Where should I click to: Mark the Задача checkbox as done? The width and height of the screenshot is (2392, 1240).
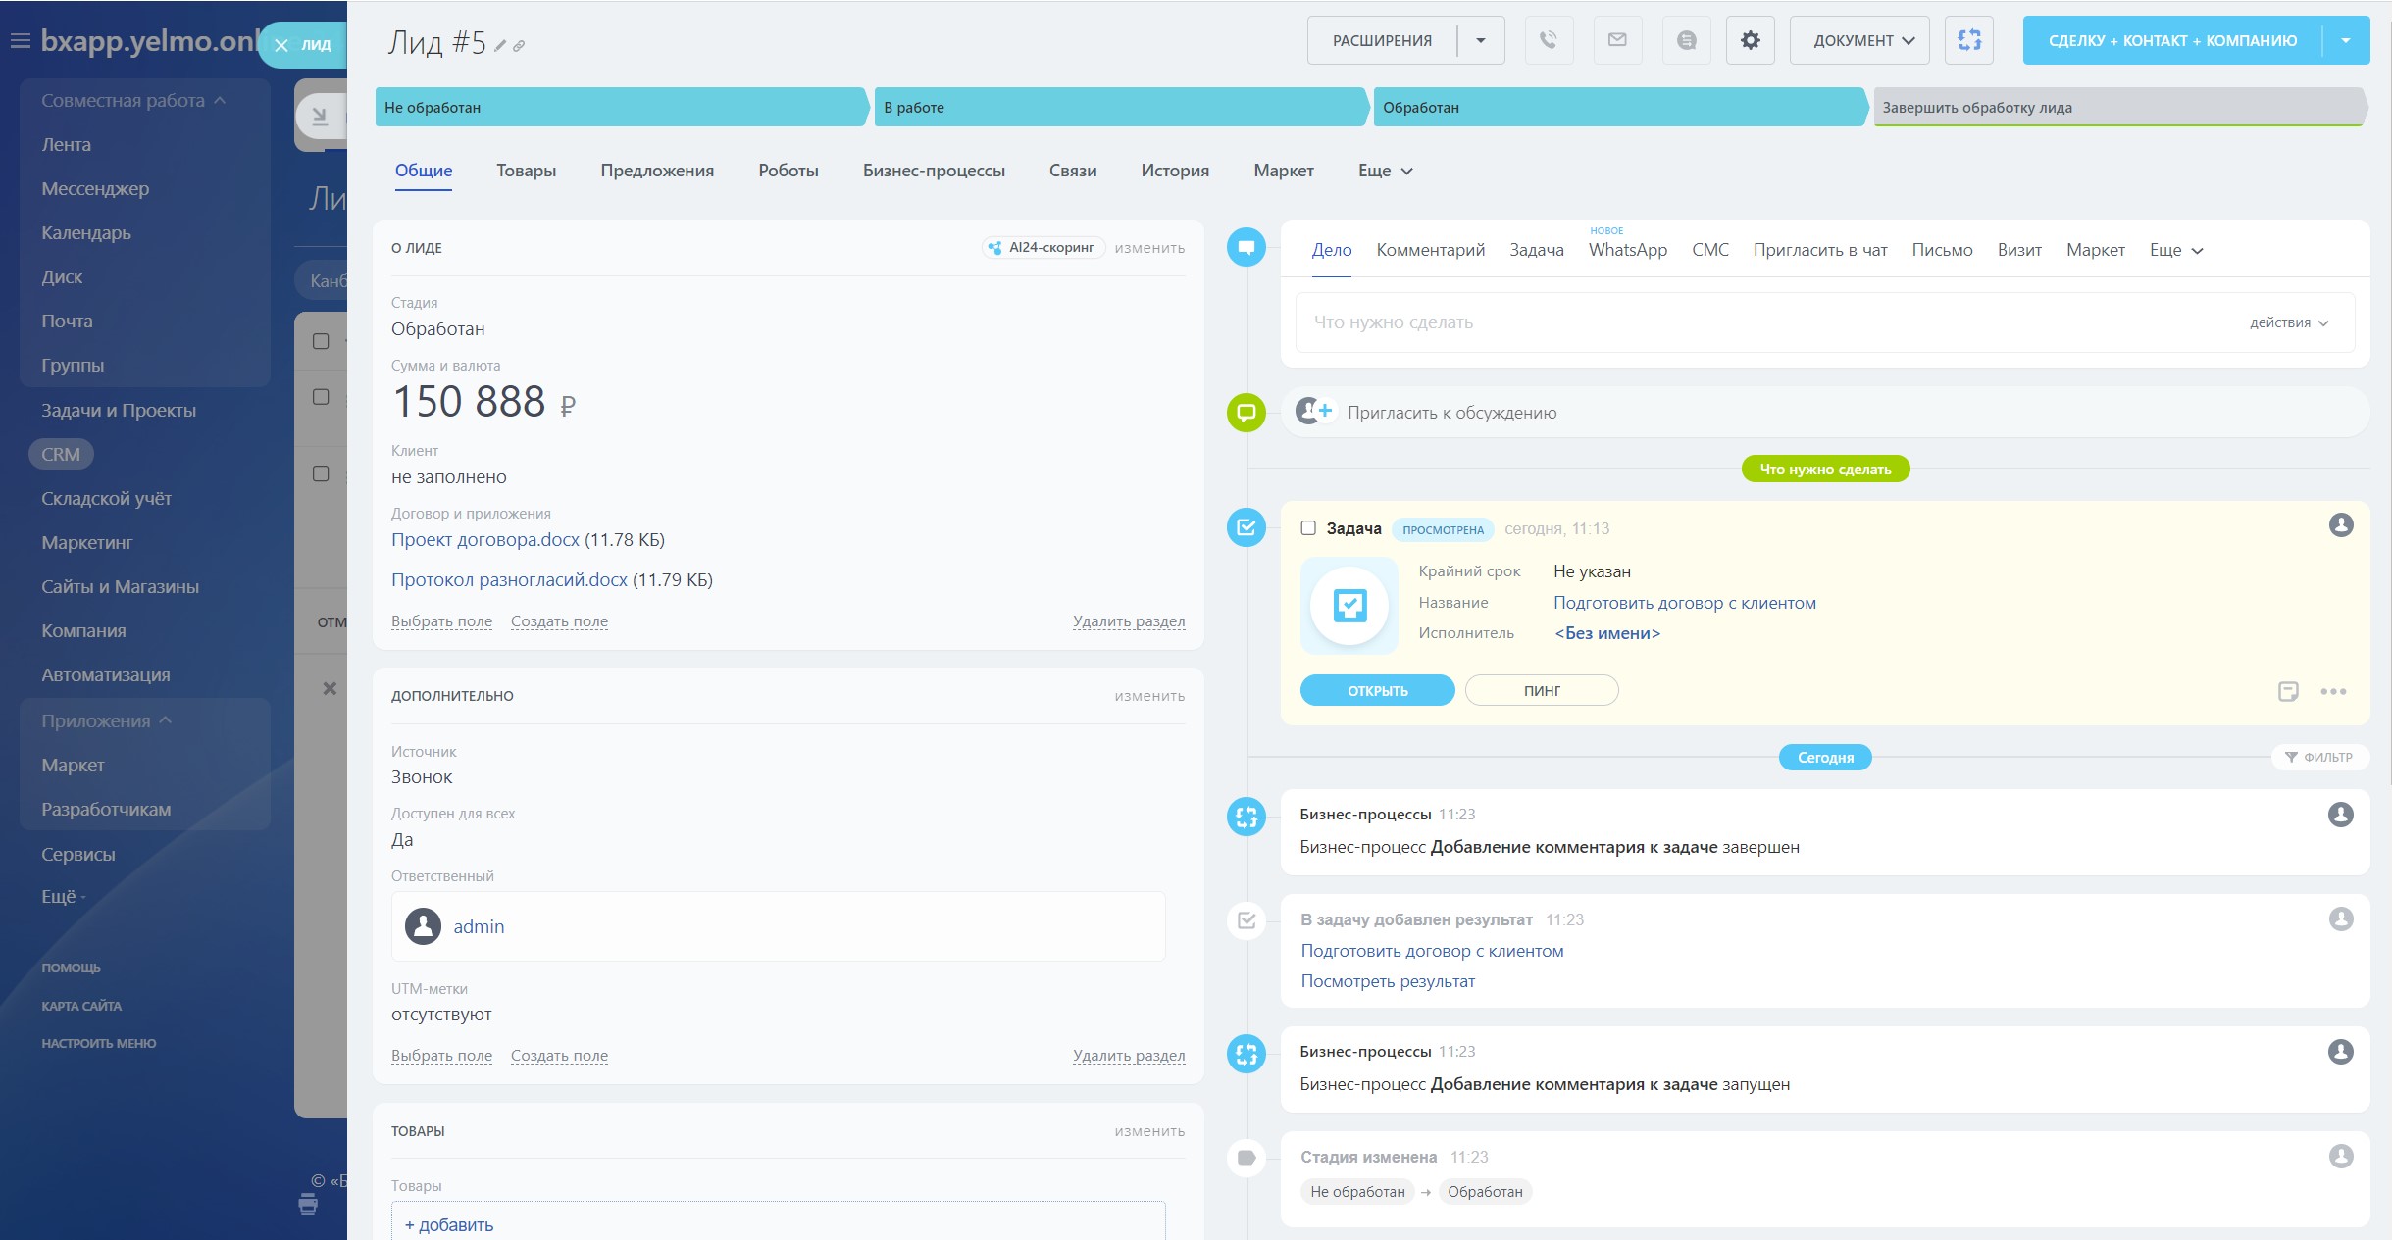[x=1308, y=528]
